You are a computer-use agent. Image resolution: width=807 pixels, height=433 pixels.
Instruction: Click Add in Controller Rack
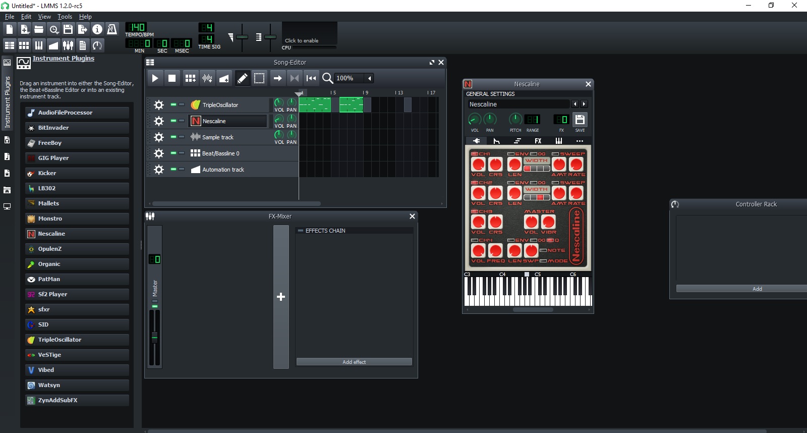741,289
